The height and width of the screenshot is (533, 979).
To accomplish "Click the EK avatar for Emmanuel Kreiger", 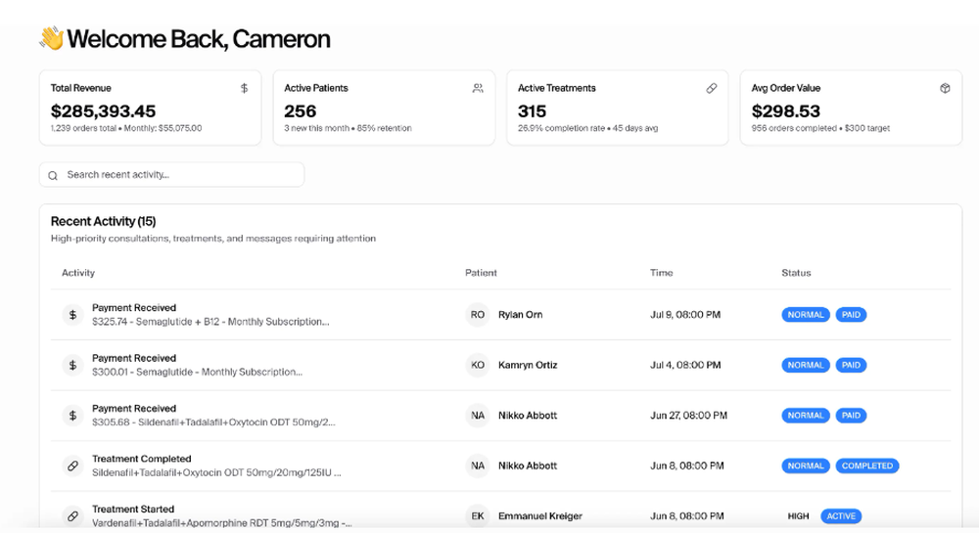I will tap(477, 516).
